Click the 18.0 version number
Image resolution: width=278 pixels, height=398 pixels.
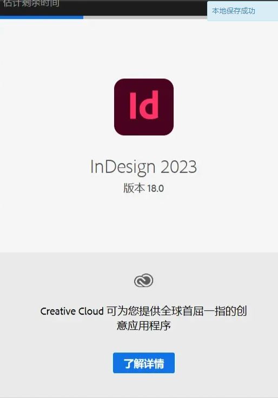[155, 188]
